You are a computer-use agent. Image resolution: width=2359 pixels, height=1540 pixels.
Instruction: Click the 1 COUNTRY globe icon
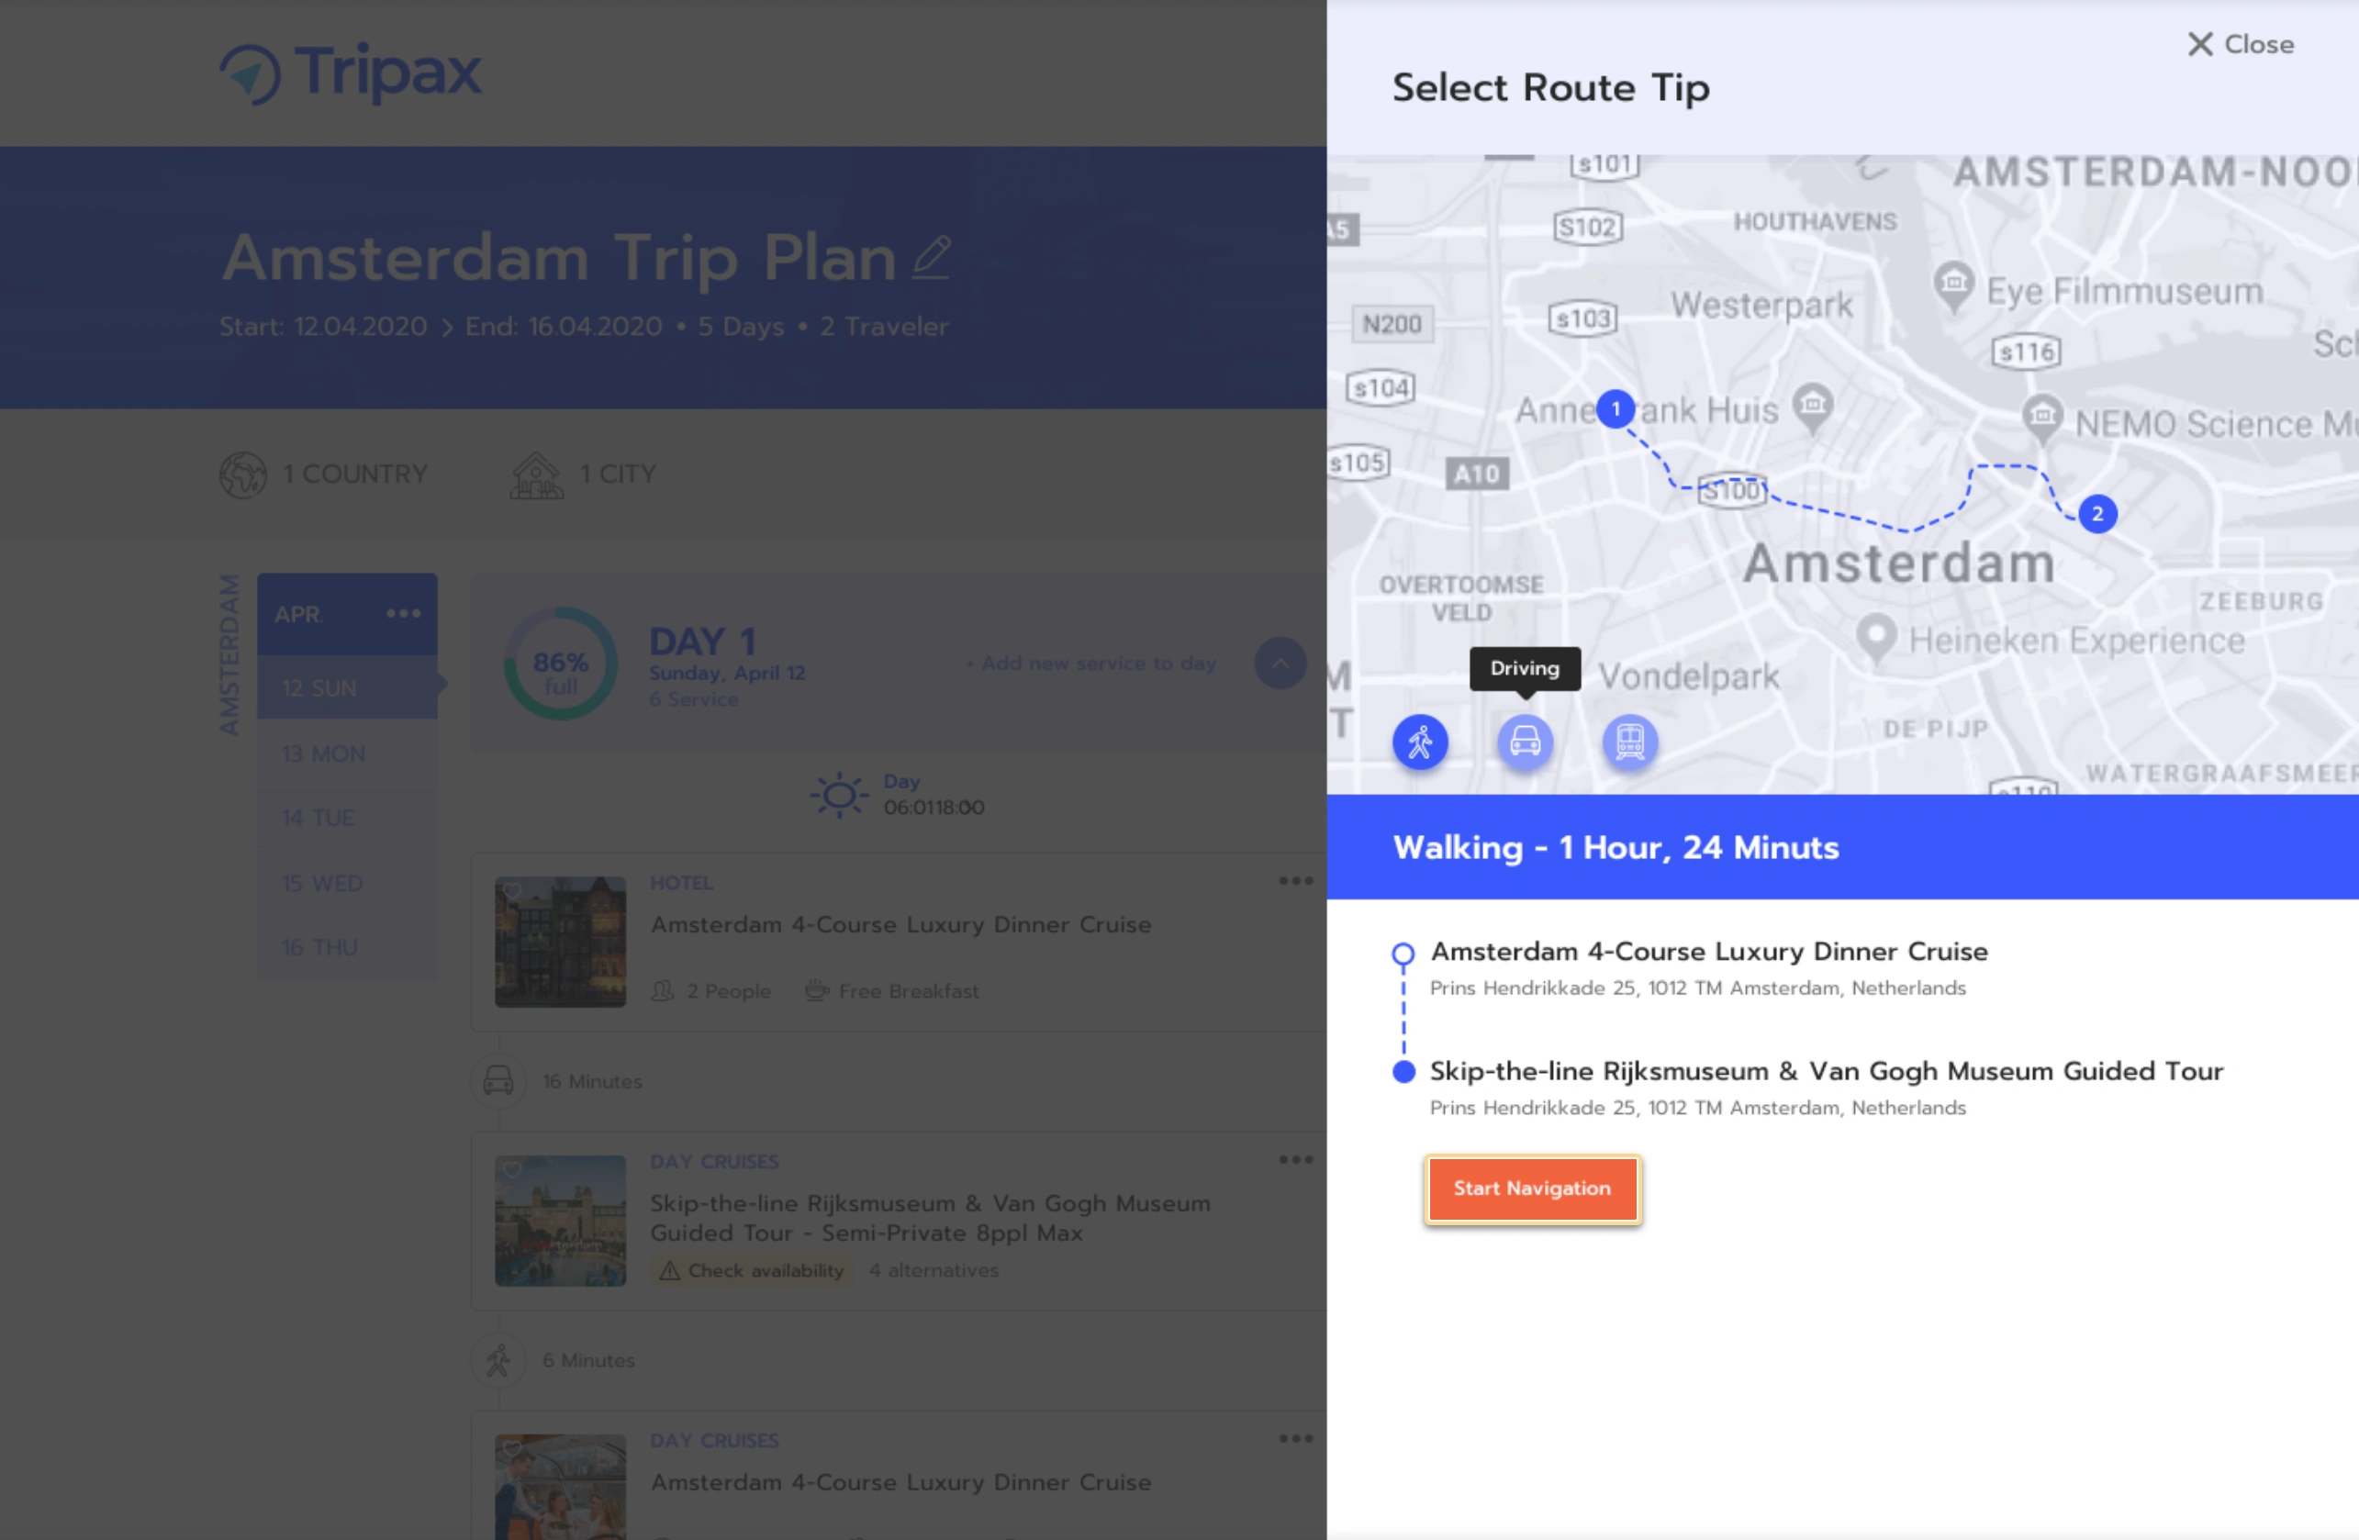[243, 474]
